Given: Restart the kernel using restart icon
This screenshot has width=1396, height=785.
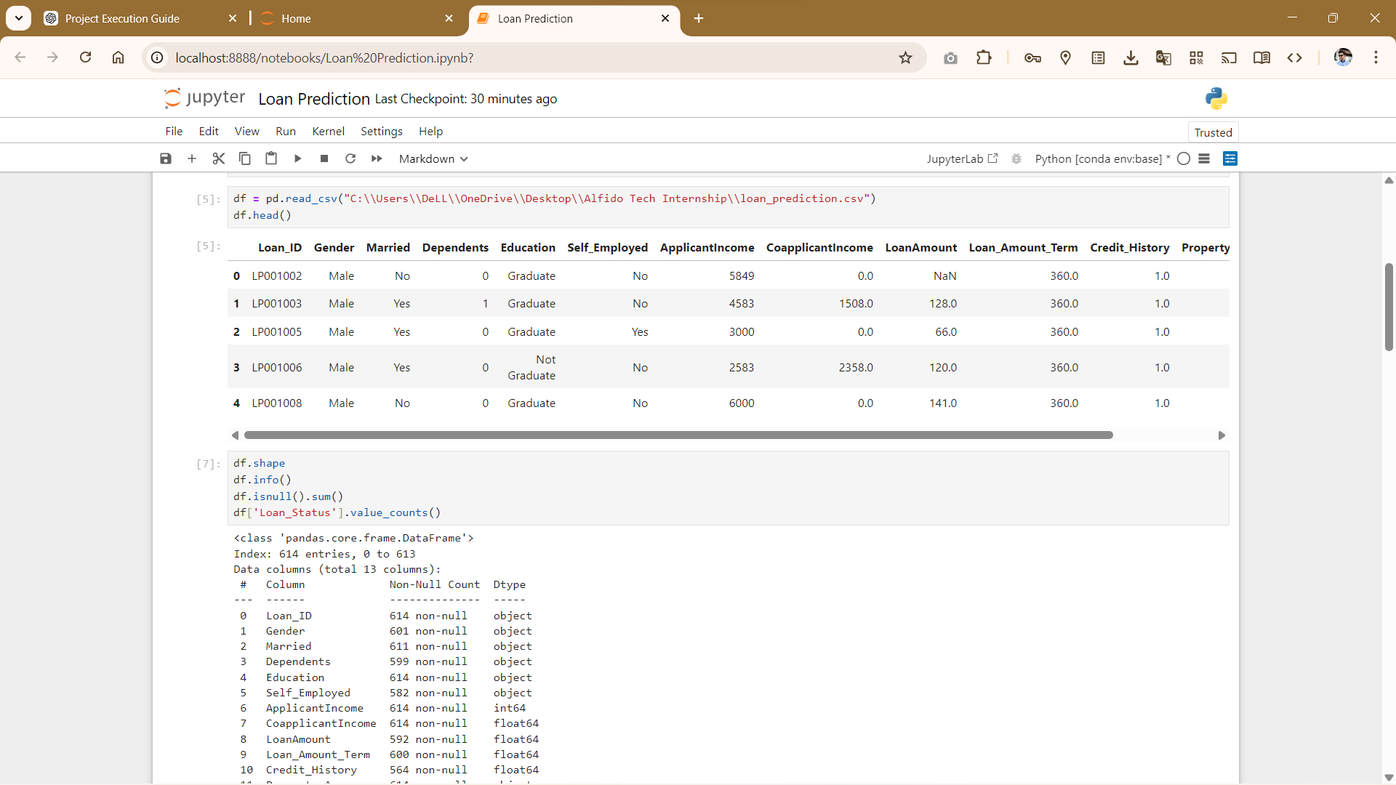Looking at the screenshot, I should [x=350, y=158].
